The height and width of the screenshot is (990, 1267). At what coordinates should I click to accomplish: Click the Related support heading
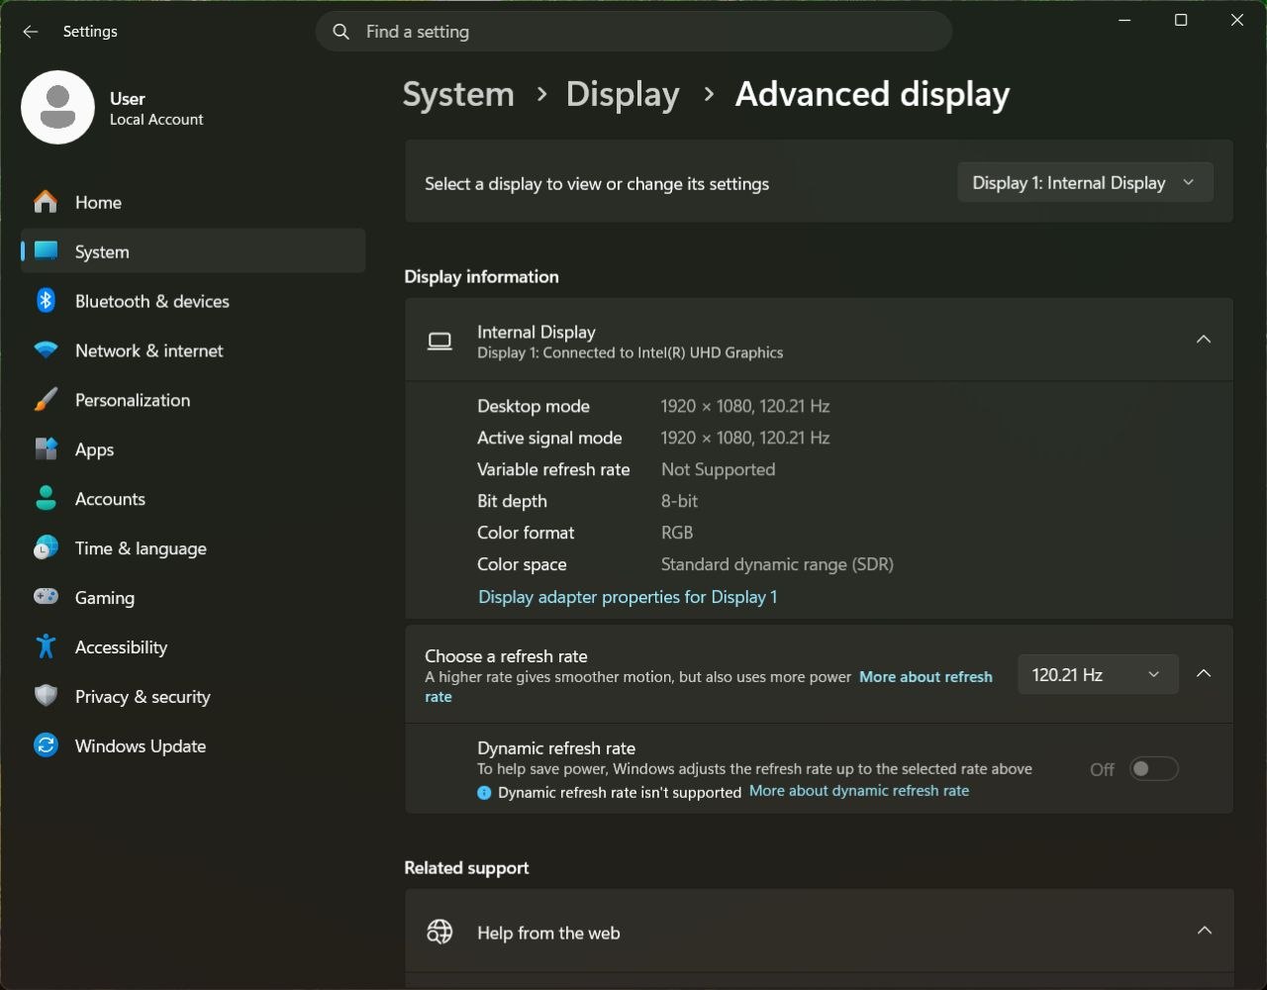466,868
